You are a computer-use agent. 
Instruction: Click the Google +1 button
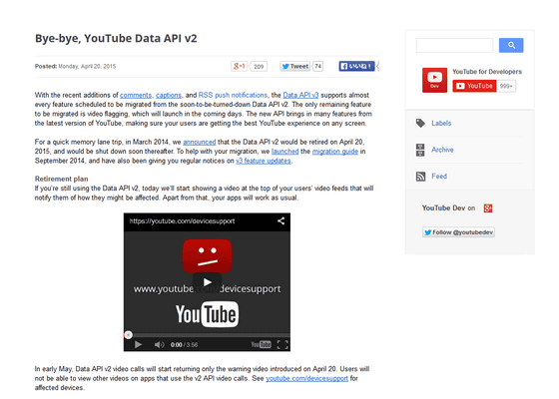tap(240, 66)
